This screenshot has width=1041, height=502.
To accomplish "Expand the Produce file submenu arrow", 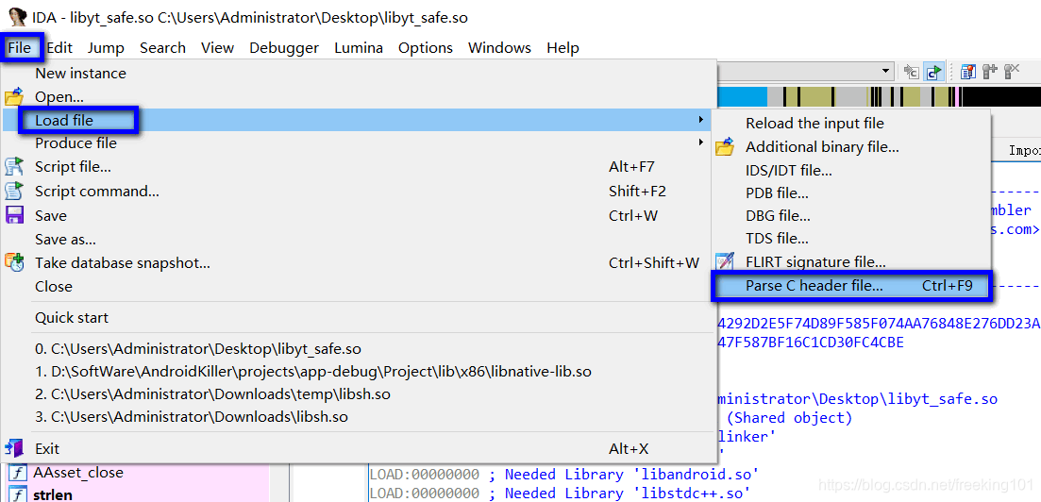I will 700,142.
